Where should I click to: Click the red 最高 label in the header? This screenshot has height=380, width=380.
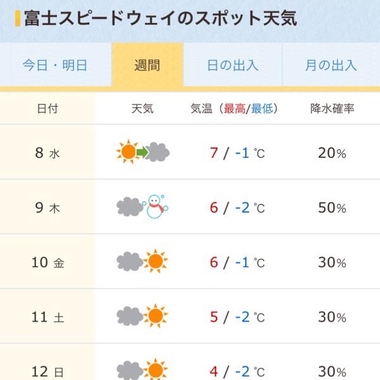(x=234, y=108)
